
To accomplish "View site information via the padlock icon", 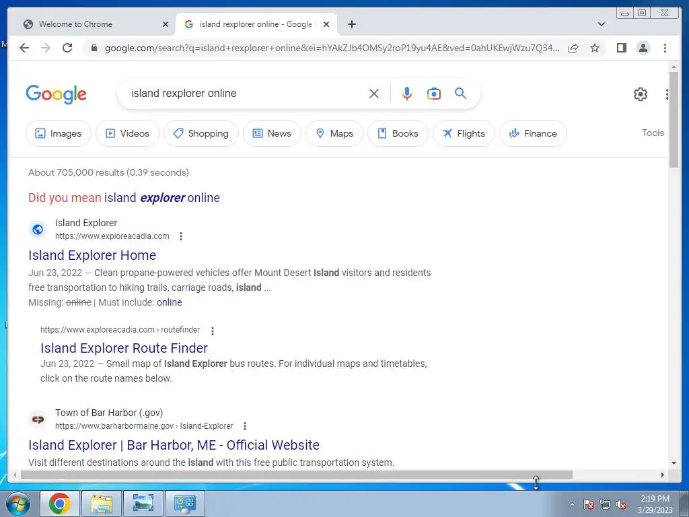I will 94,48.
